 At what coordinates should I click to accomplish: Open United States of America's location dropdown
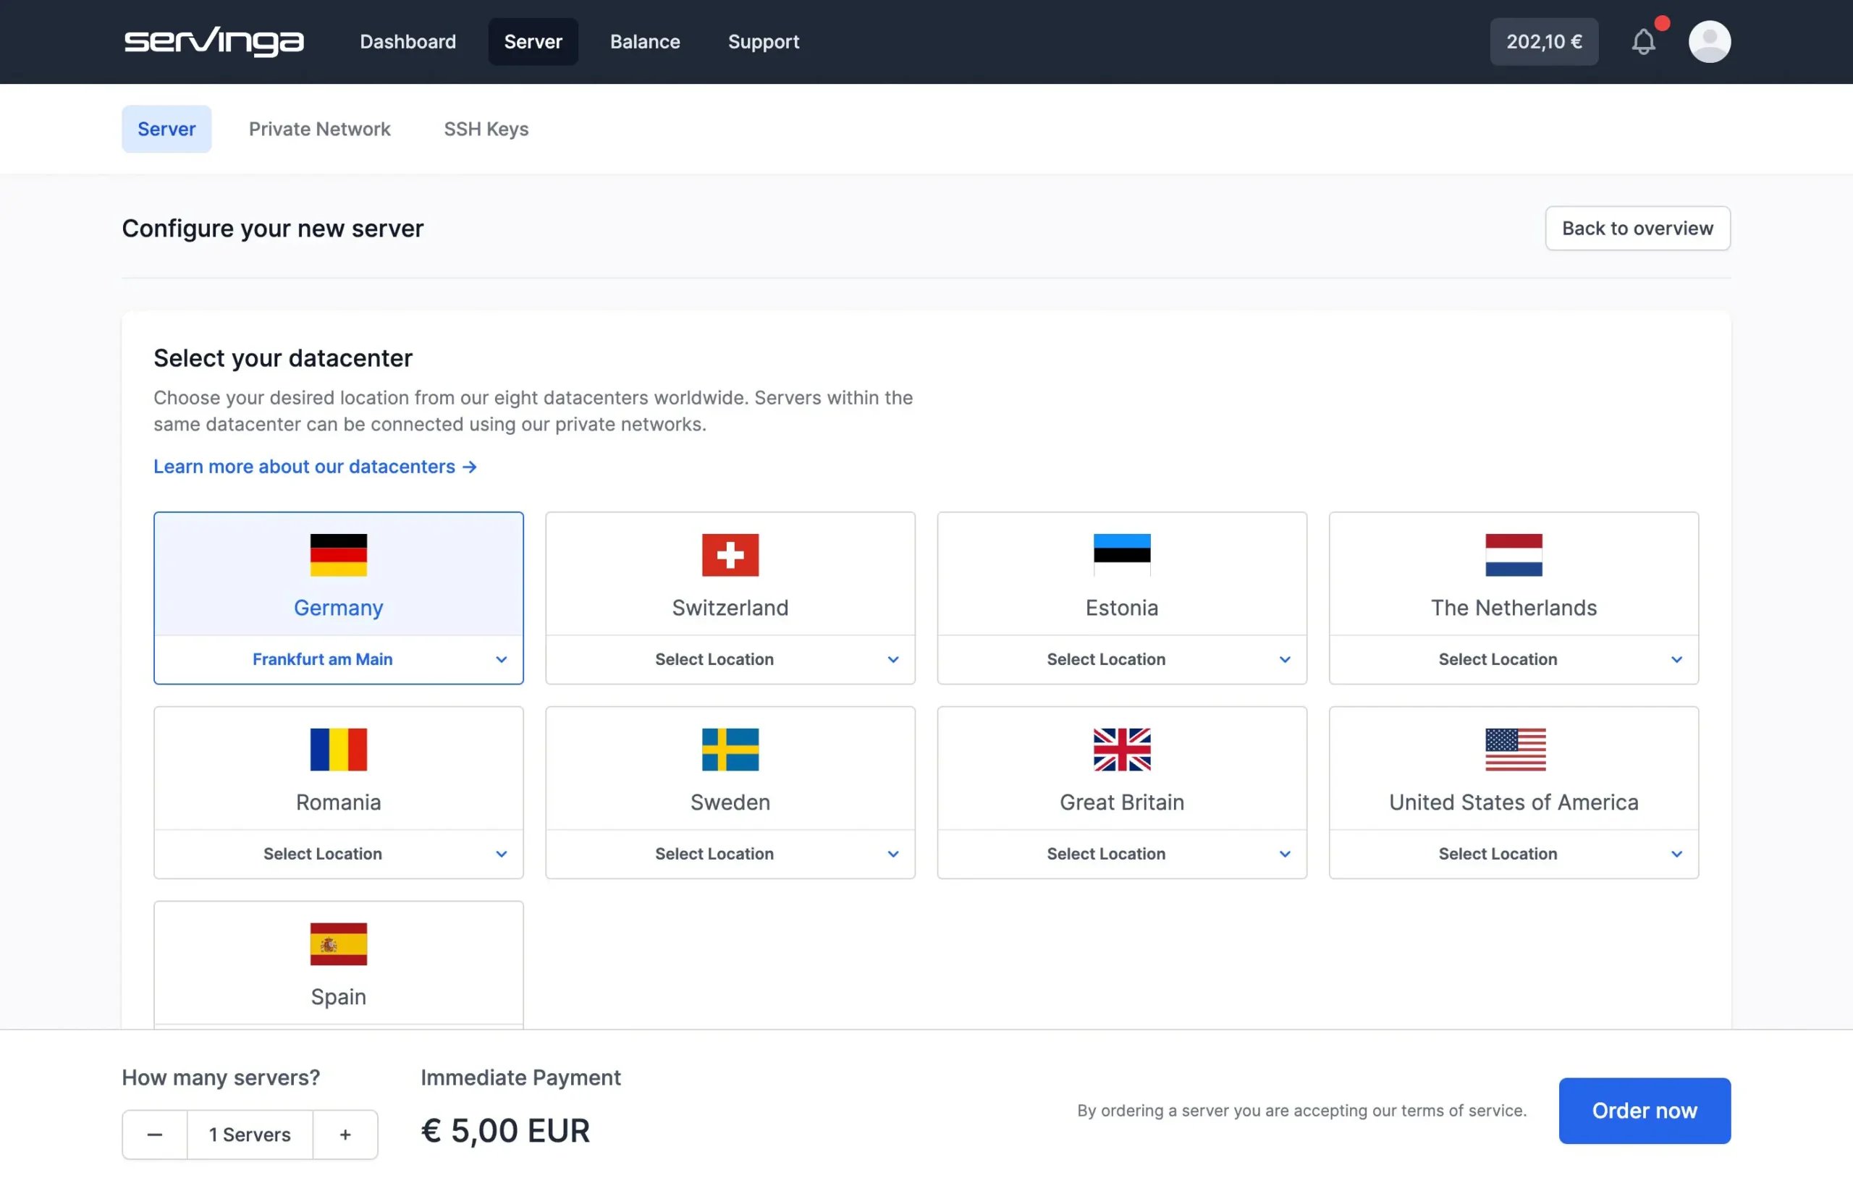[x=1514, y=854]
